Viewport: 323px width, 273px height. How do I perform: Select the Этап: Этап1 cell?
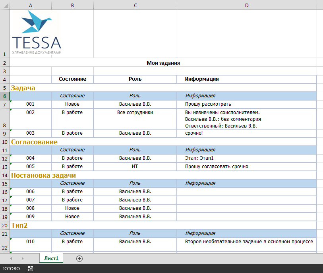[247, 158]
